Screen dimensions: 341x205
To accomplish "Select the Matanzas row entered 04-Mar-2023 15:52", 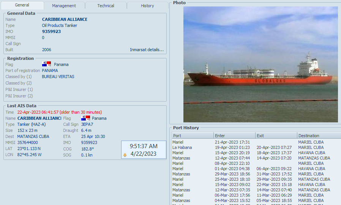I will point(256,201).
